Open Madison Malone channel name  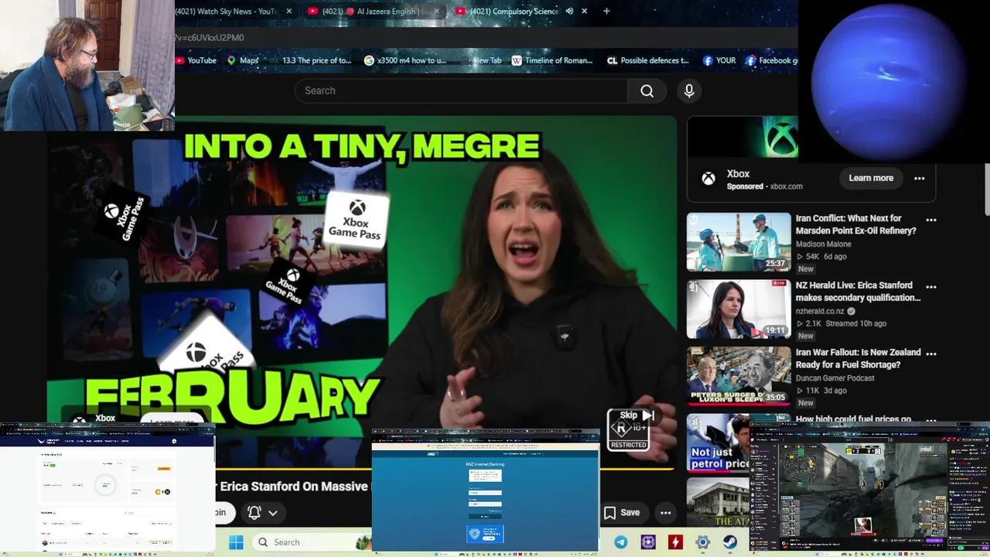[x=824, y=244]
